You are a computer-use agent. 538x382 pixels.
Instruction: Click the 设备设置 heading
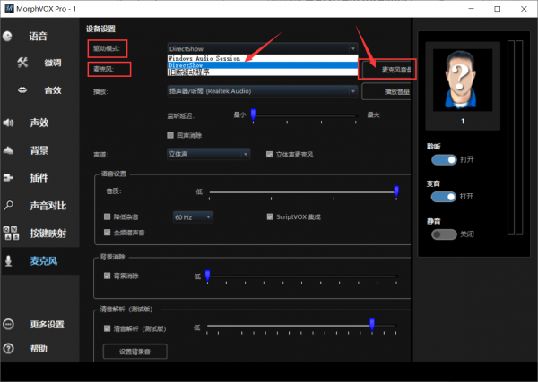coord(100,29)
